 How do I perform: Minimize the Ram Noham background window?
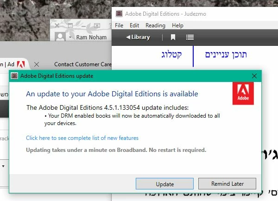84,26
